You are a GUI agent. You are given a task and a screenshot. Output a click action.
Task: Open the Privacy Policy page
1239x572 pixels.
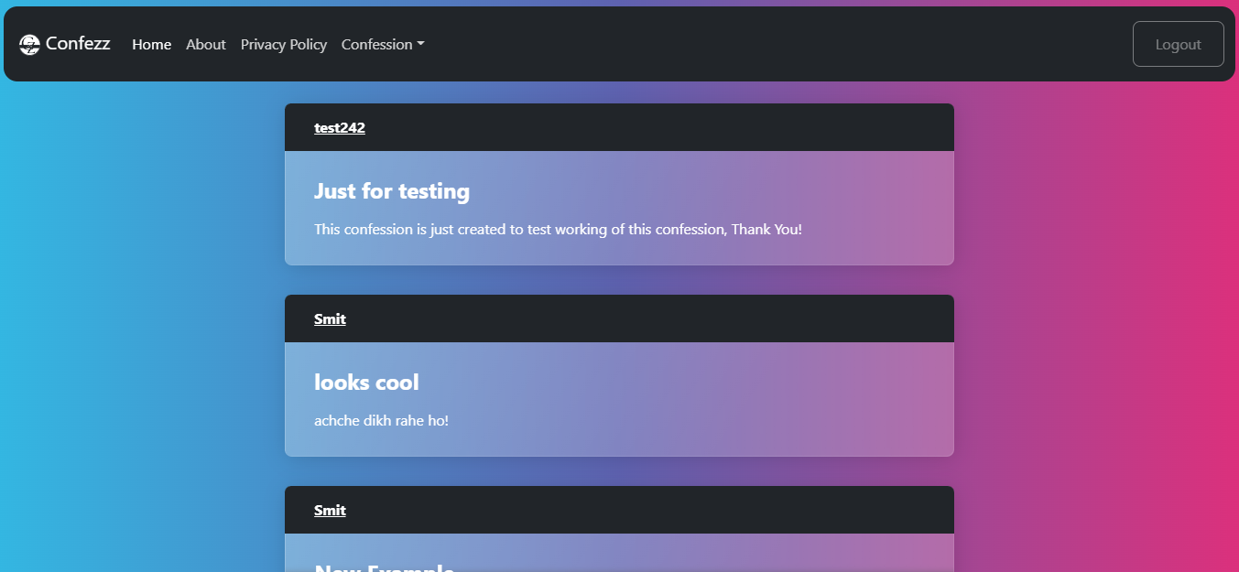click(x=283, y=45)
